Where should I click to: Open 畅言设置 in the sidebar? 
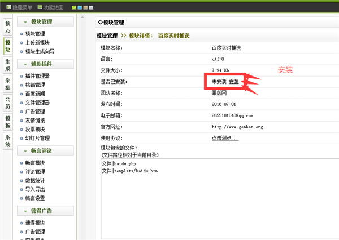(x=35, y=198)
